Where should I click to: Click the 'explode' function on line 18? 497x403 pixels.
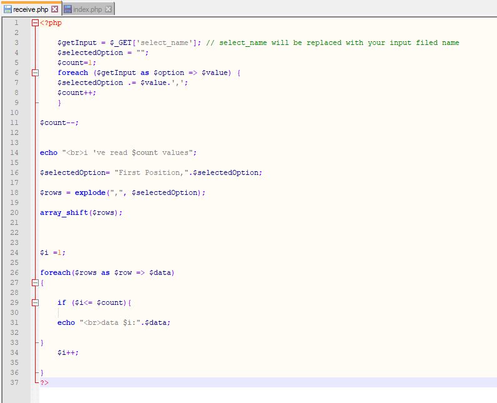pos(90,192)
